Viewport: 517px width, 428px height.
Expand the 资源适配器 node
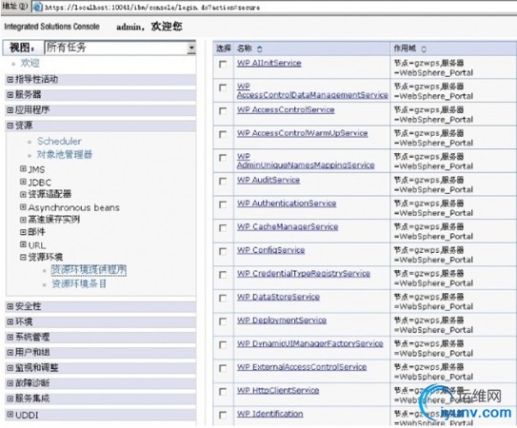(x=23, y=194)
